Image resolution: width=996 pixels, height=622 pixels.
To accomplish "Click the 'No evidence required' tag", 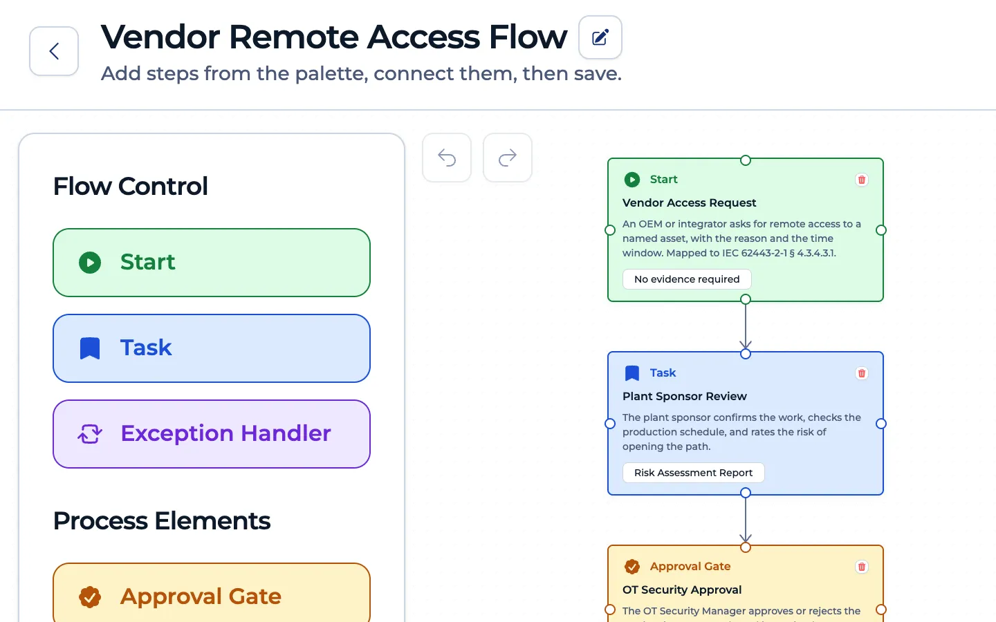I will [x=687, y=279].
